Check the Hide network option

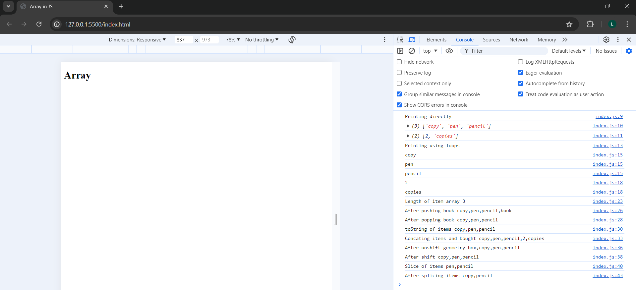399,62
